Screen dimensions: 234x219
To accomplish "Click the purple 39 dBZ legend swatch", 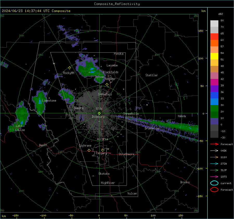I will point(214,89).
